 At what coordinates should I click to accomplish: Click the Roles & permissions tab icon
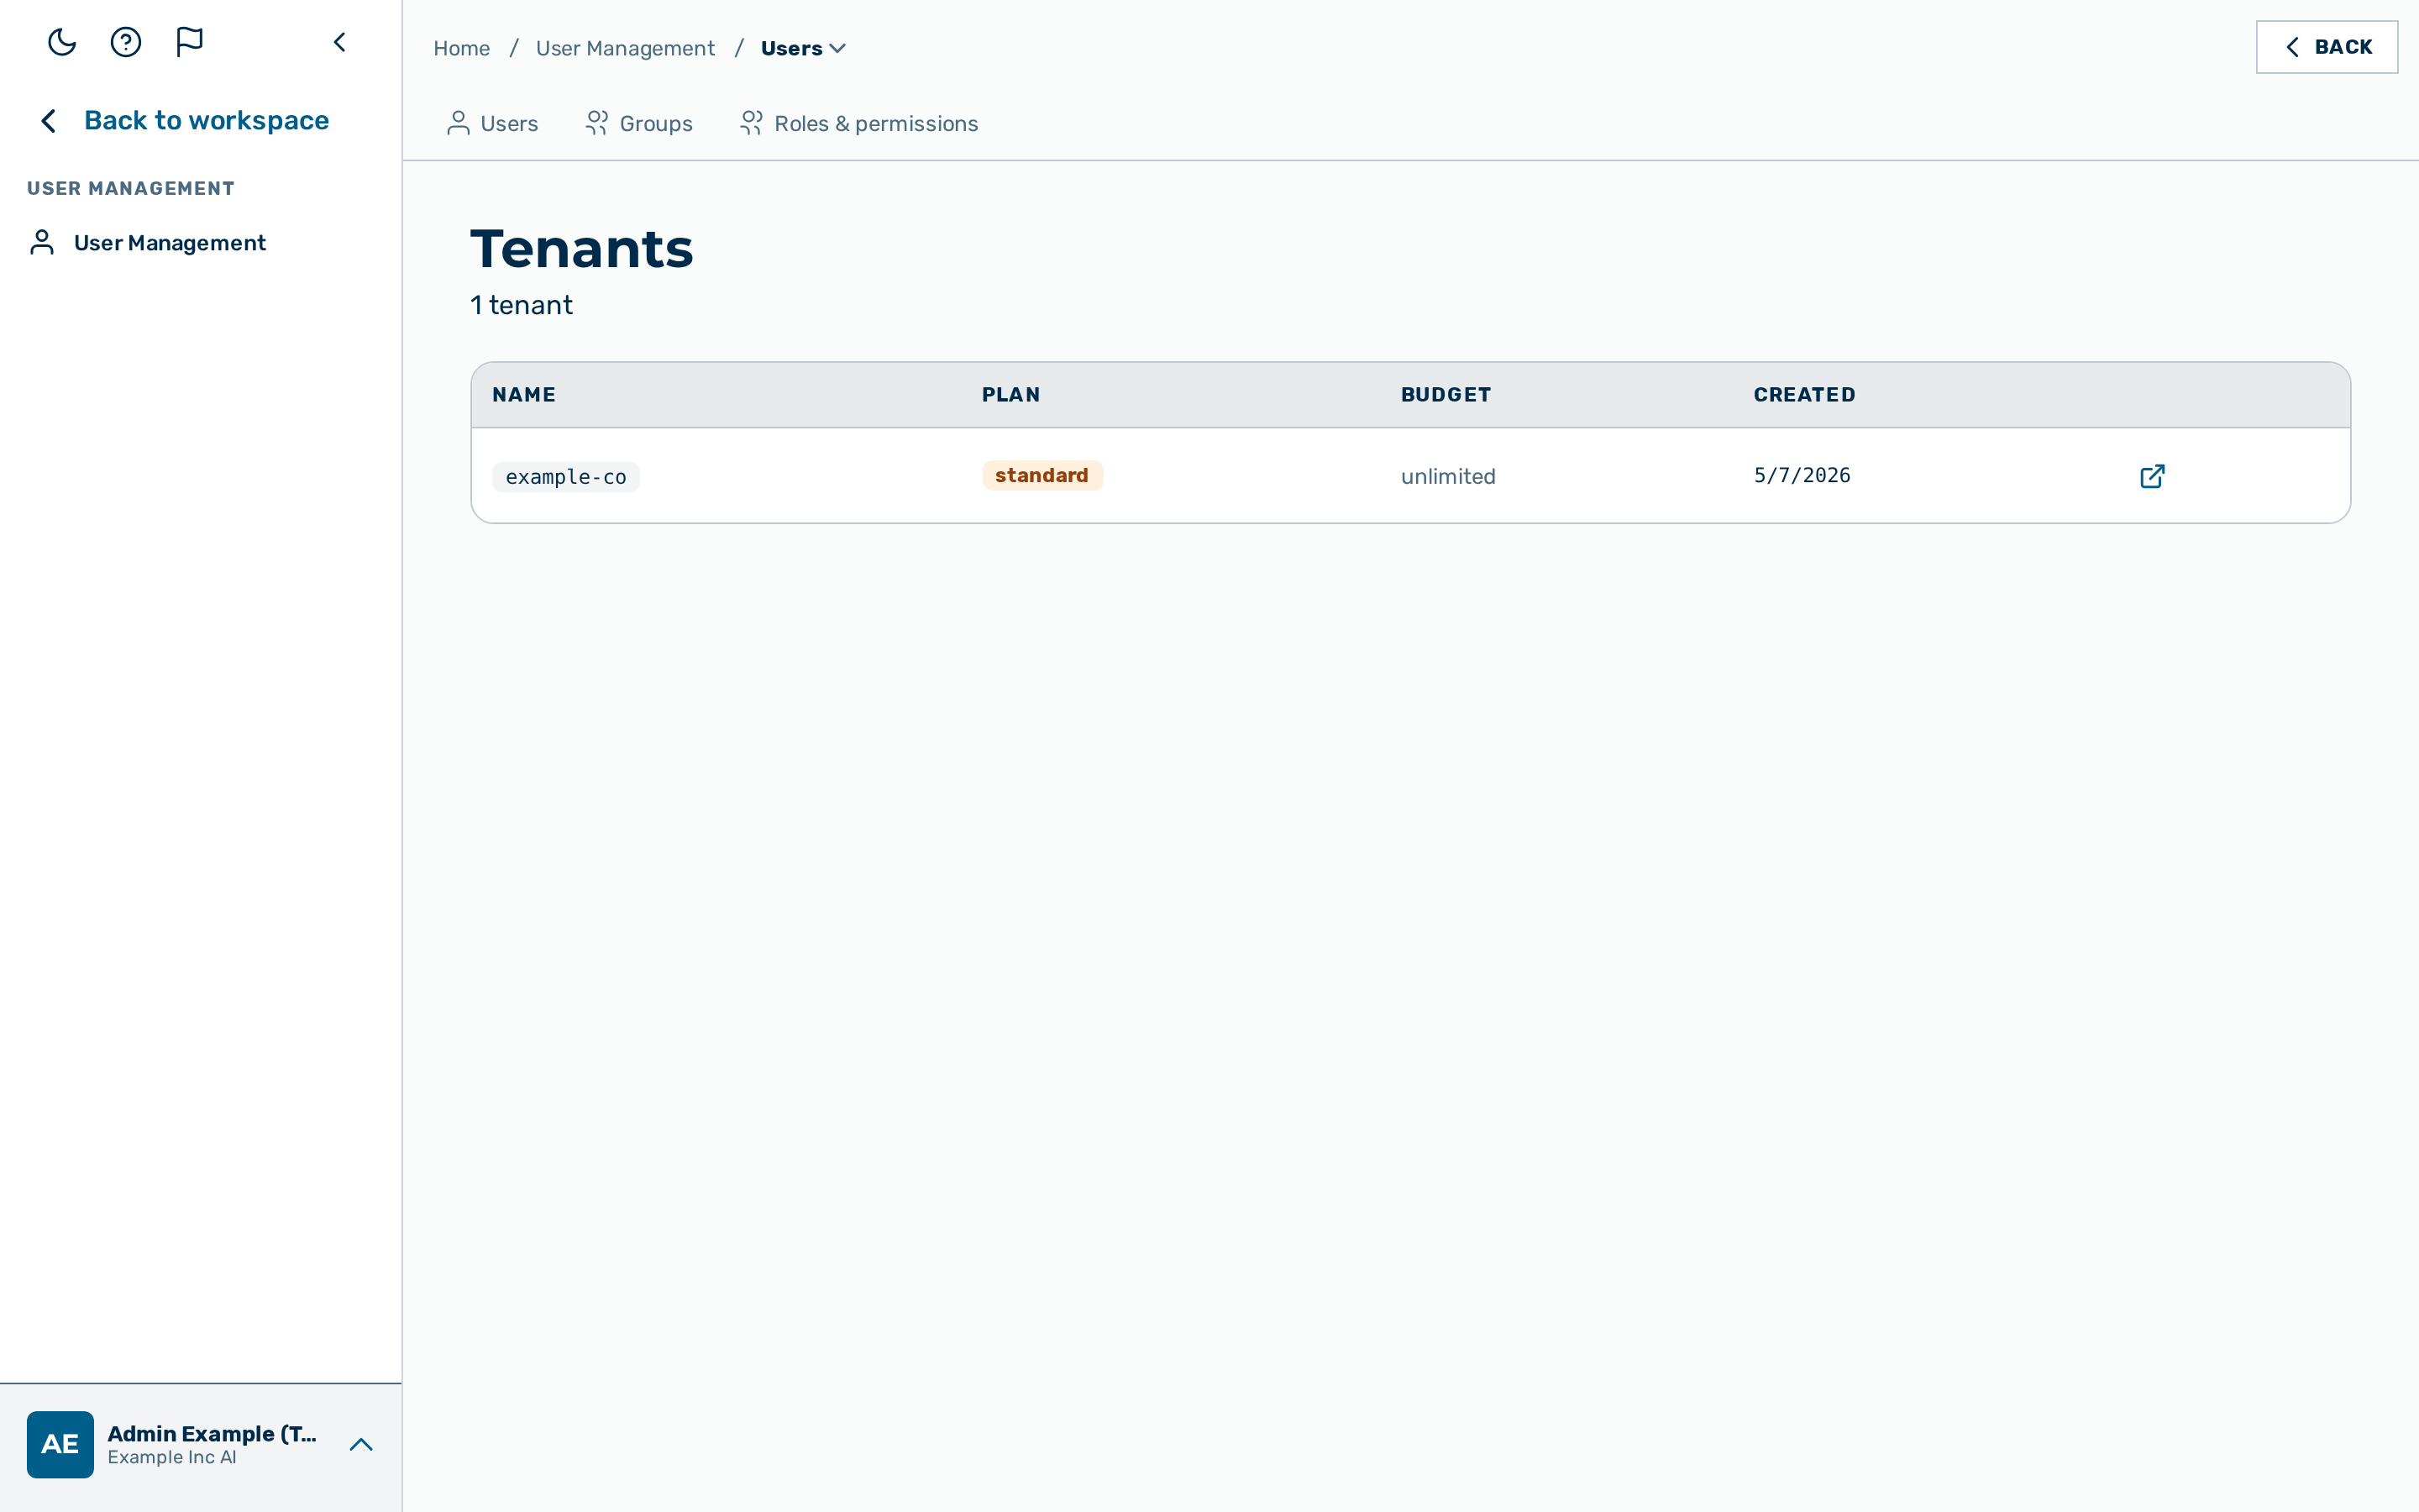[x=752, y=123]
